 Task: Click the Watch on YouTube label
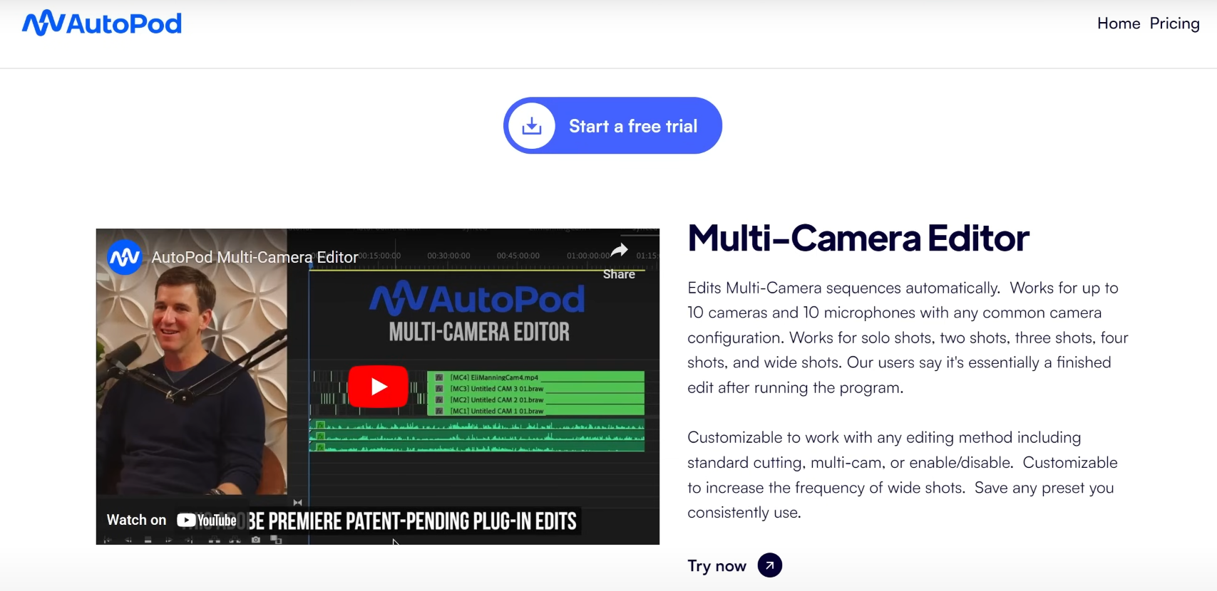click(x=171, y=521)
